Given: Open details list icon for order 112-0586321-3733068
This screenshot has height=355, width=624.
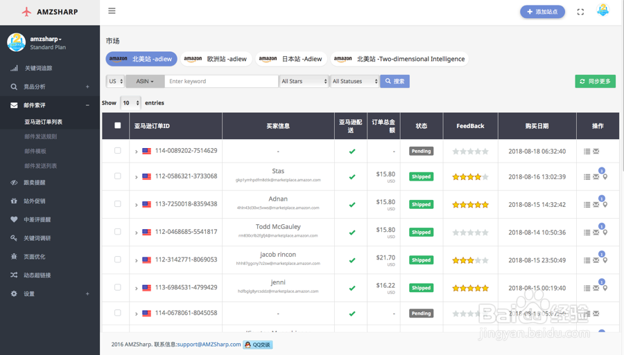Looking at the screenshot, I should (x=587, y=176).
